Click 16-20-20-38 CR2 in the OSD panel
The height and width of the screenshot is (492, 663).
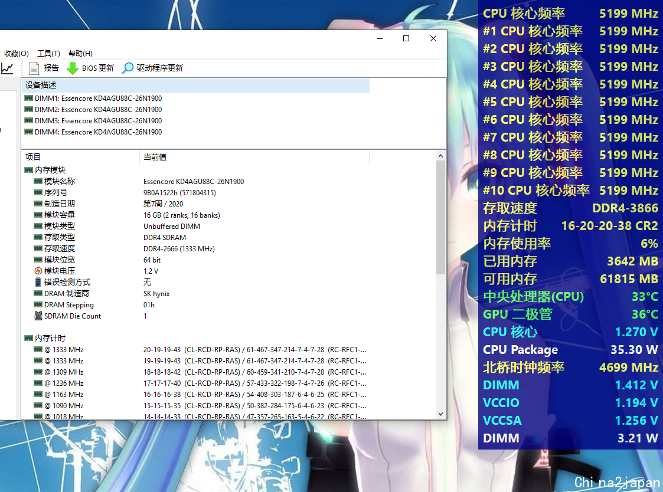pos(609,226)
